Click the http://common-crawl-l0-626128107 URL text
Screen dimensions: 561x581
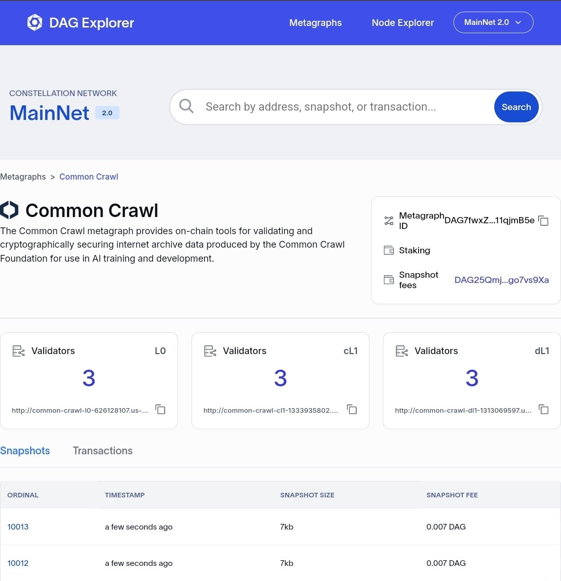click(x=79, y=410)
